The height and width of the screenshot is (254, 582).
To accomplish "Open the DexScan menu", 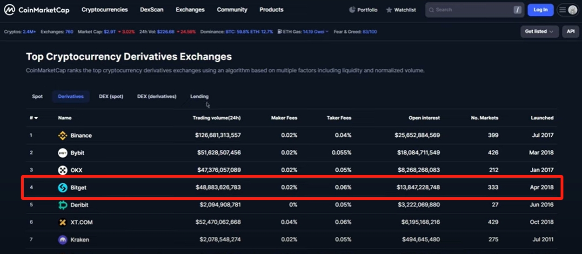I will coord(152,9).
